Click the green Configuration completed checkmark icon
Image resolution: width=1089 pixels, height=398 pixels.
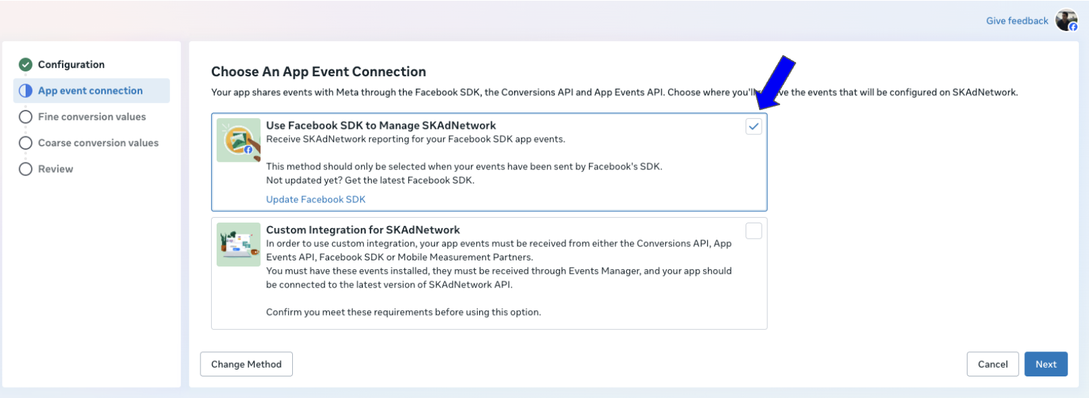(26, 65)
